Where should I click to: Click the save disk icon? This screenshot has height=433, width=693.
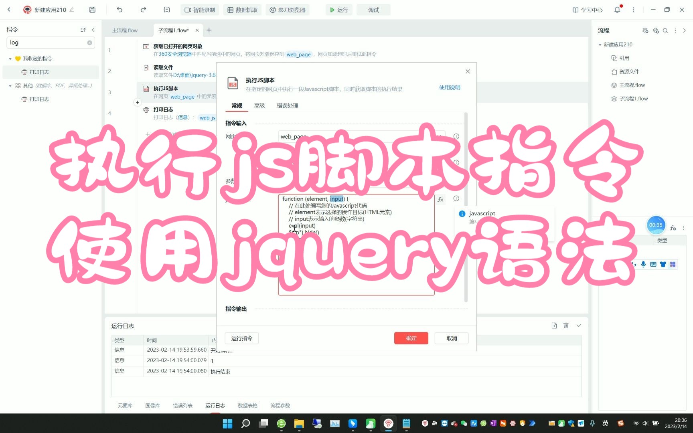pos(92,10)
